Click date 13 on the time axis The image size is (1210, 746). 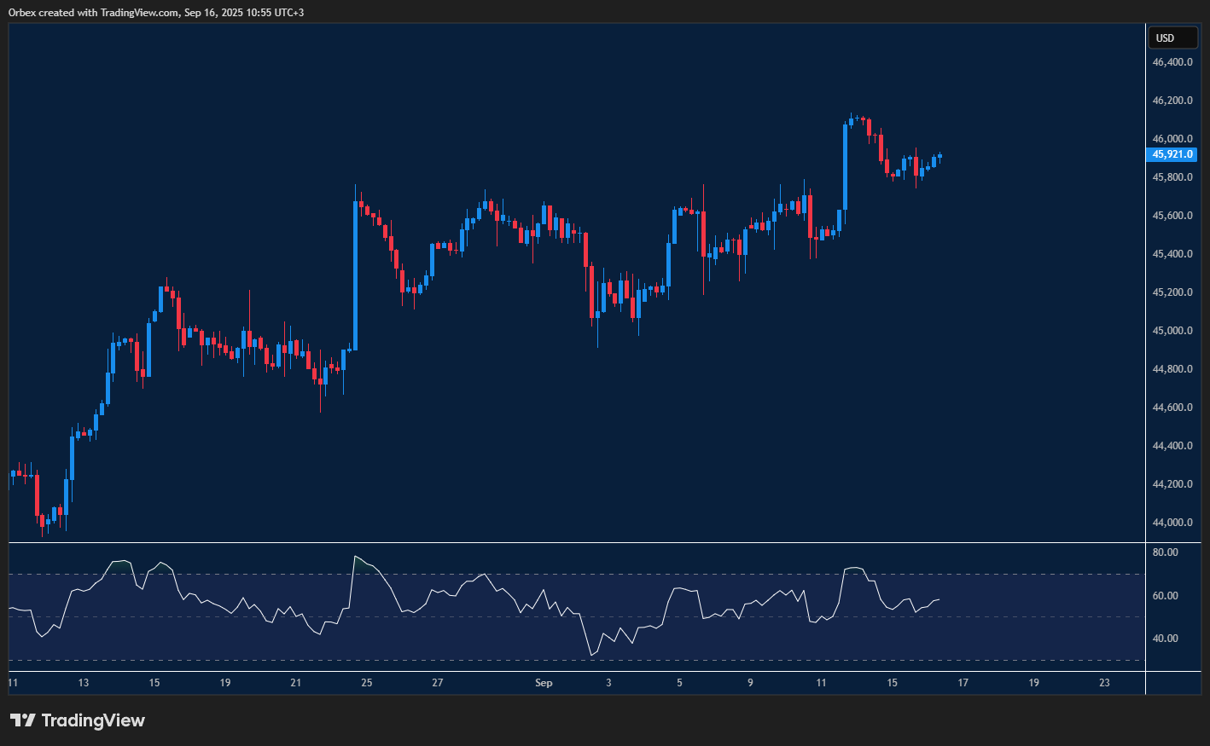coord(83,683)
